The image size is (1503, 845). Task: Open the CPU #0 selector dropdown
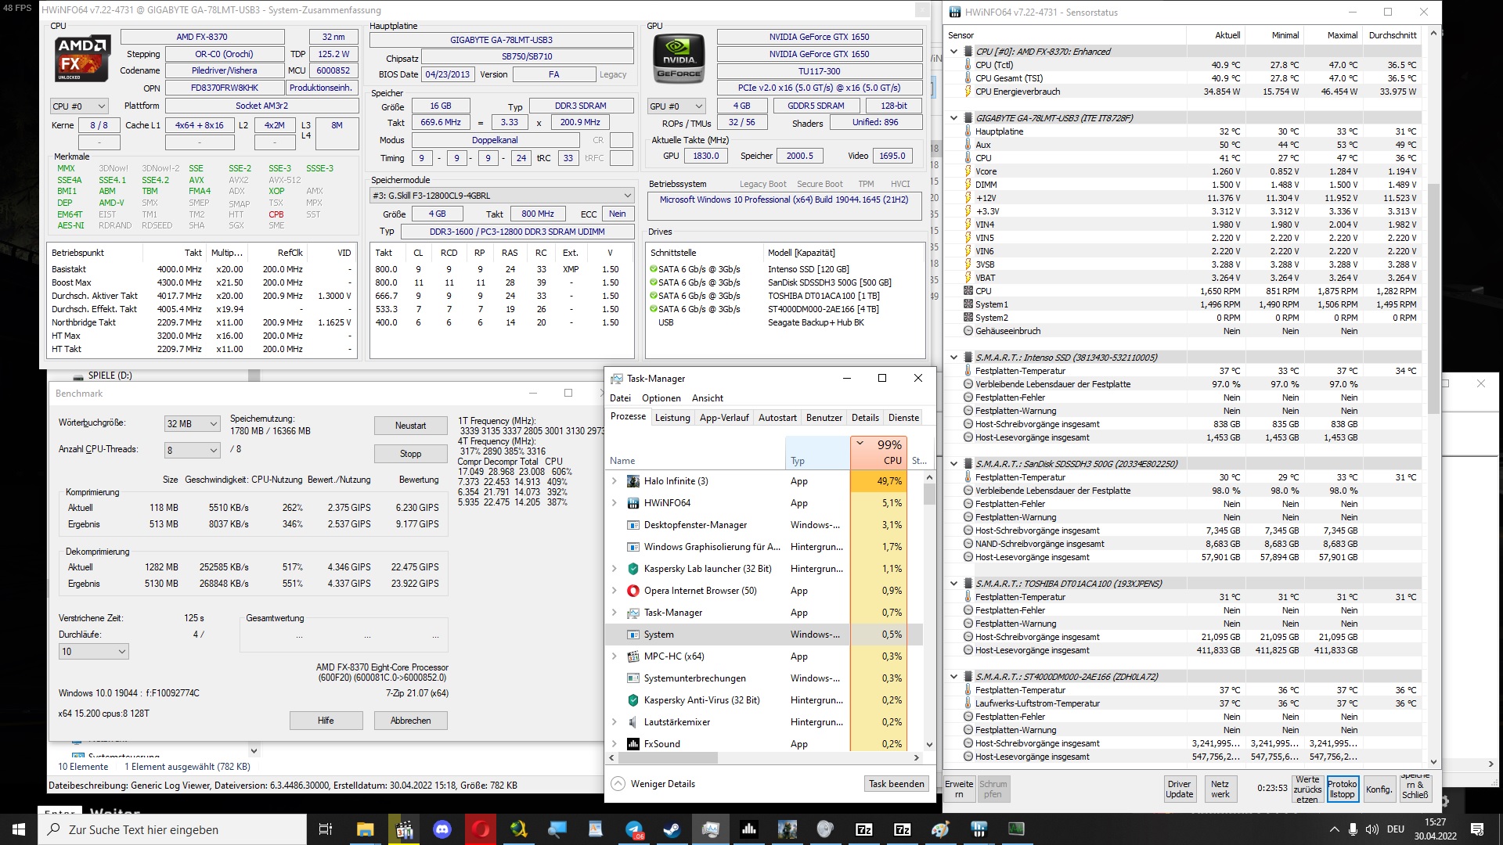pyautogui.click(x=79, y=106)
